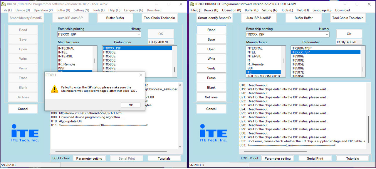Open Buffer (U) menu in left window
The width and height of the screenshot is (376, 169).
[63, 10]
